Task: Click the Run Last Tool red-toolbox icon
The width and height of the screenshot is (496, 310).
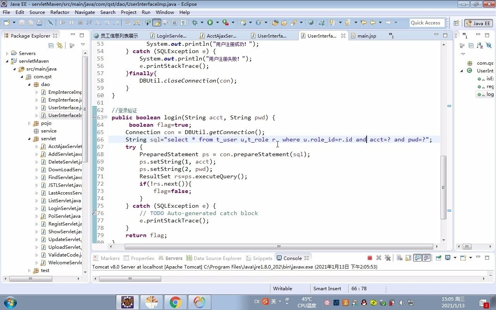Action: [x=226, y=23]
